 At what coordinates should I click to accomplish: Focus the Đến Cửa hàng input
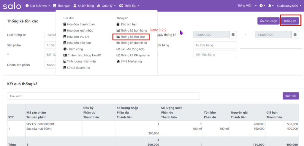[x=215, y=55]
